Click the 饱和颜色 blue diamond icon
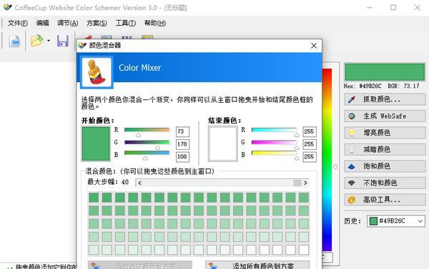Viewport: 429px width, 269px height. coord(351,166)
